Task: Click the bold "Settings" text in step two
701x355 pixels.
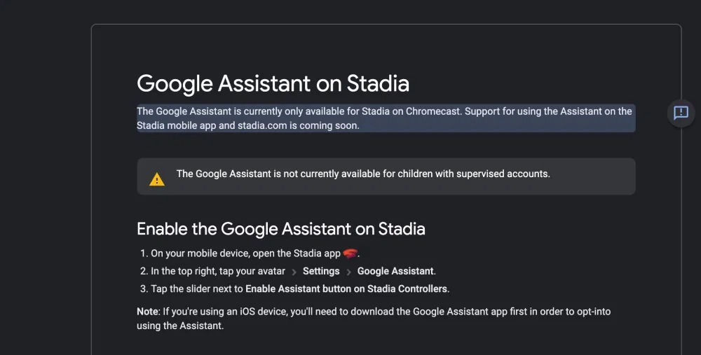Action: point(321,271)
